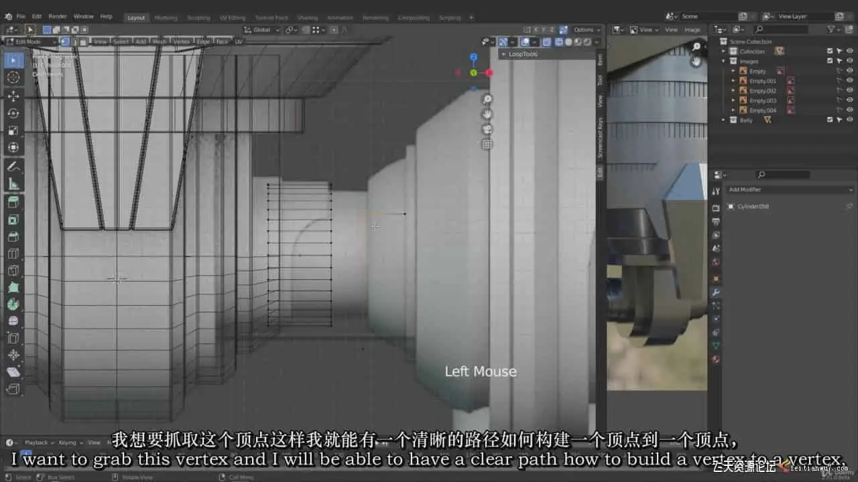Image resolution: width=858 pixels, height=482 pixels.
Task: Click the zoom magnifier icon in viewport
Action: (x=487, y=99)
